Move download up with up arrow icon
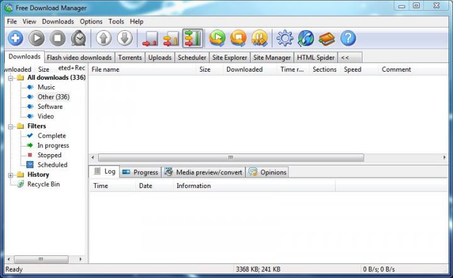 104,38
